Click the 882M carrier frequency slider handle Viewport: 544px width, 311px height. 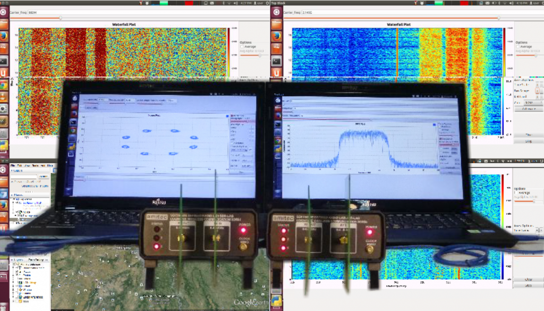(x=61, y=18)
